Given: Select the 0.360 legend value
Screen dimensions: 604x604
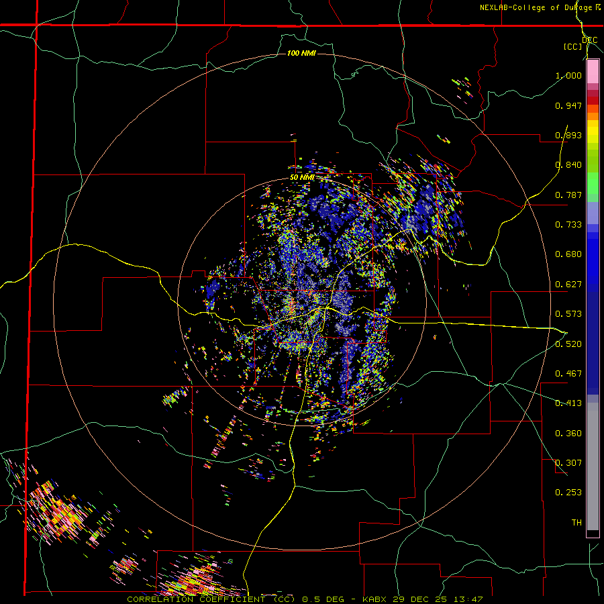Looking at the screenshot, I should [x=568, y=434].
